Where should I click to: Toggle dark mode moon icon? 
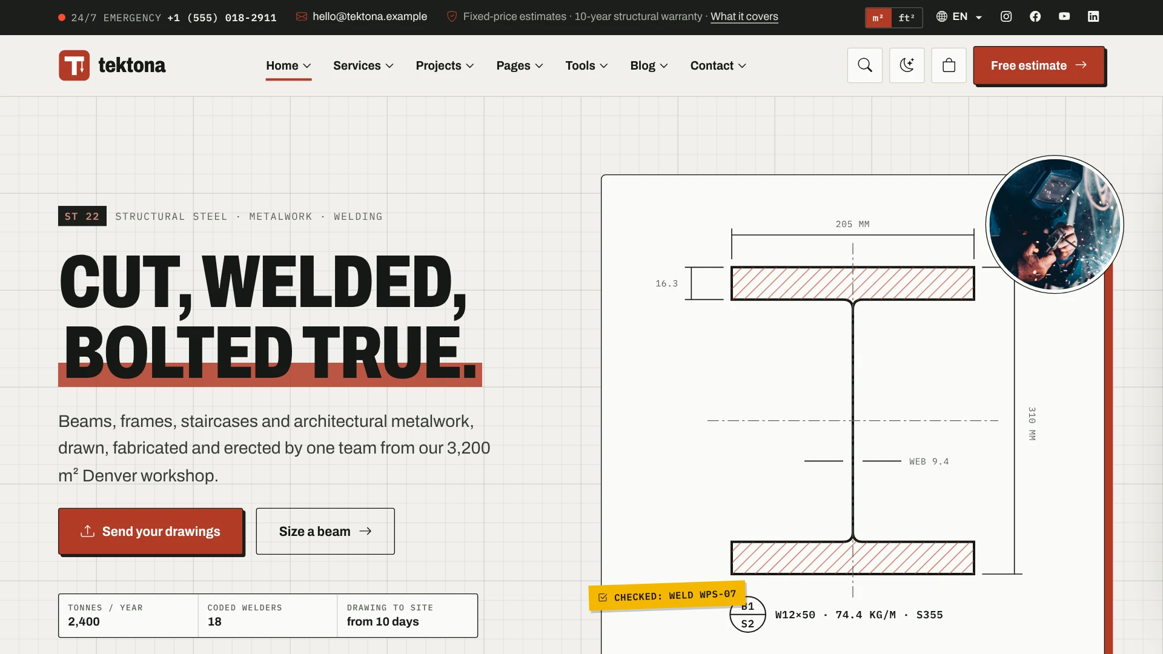(907, 65)
